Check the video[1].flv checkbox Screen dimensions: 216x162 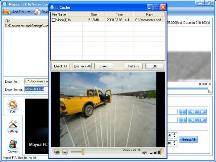point(54,20)
